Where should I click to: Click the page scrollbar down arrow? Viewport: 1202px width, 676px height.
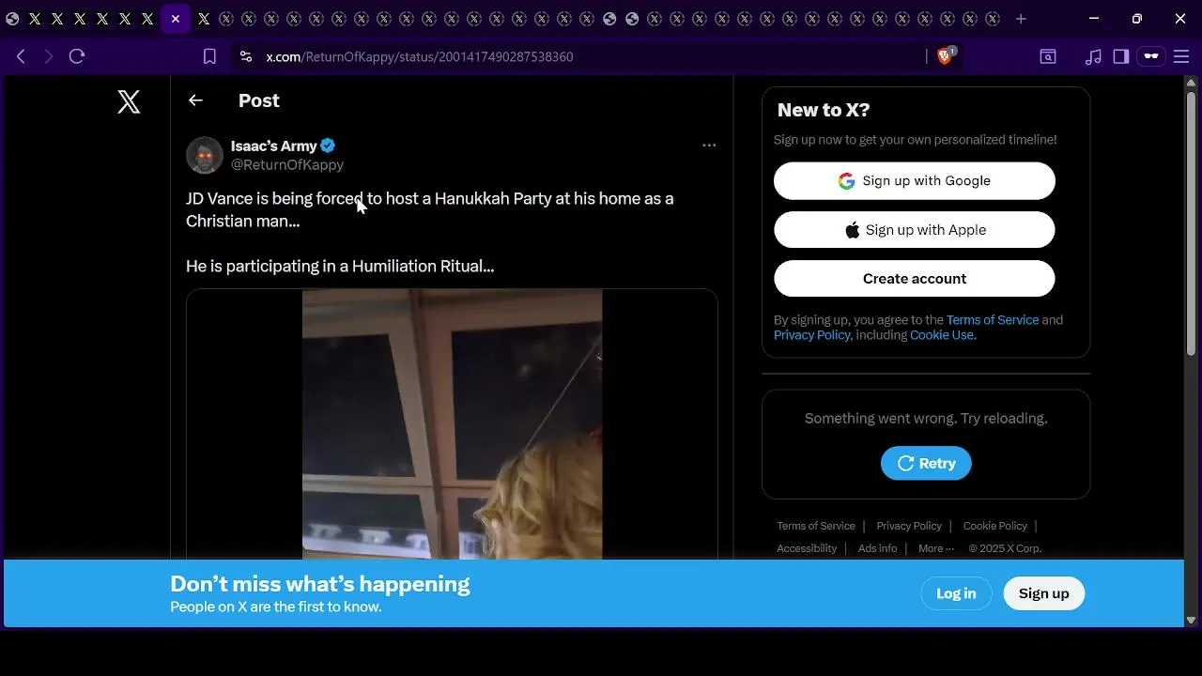[x=1191, y=621]
